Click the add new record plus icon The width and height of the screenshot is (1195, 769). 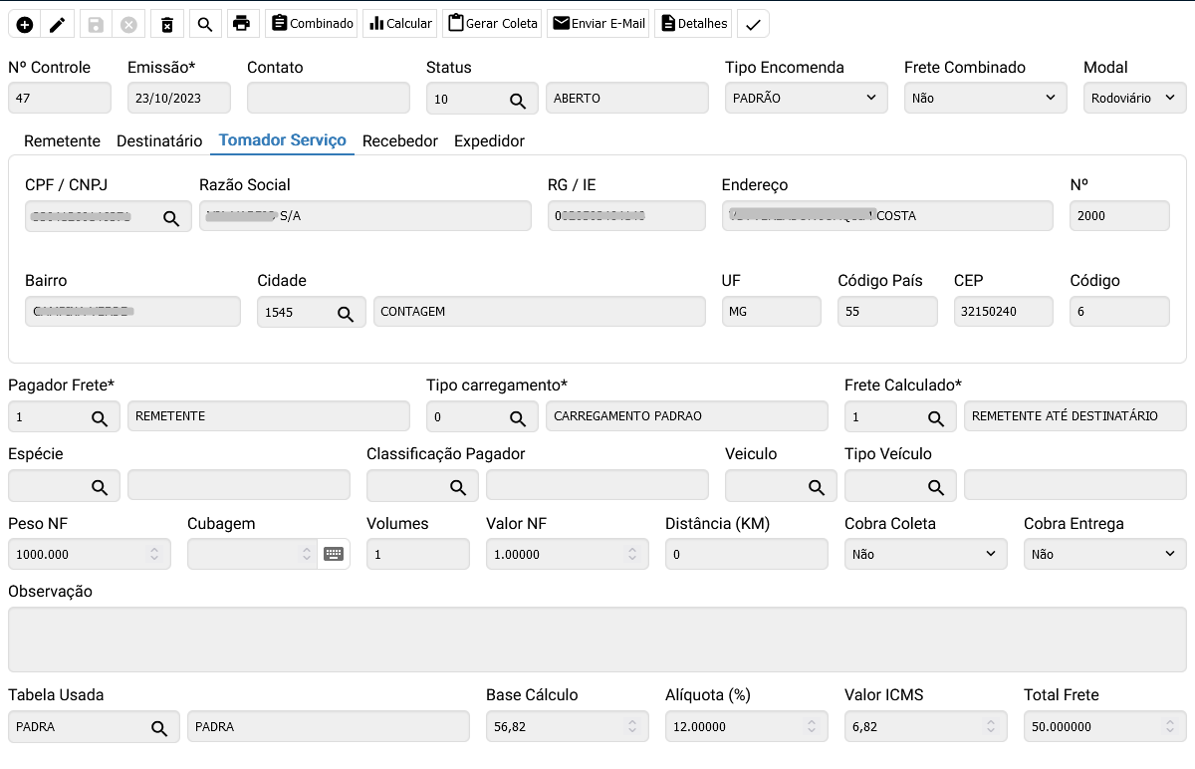coord(25,24)
